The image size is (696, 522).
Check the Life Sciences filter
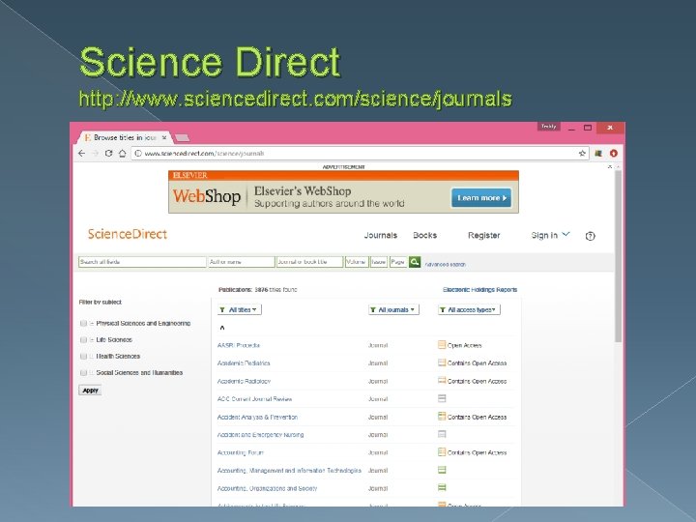pos(83,339)
